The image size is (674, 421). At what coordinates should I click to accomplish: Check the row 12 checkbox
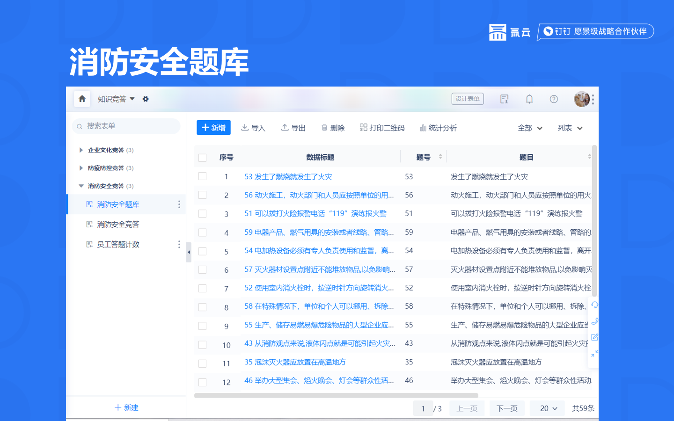click(202, 382)
